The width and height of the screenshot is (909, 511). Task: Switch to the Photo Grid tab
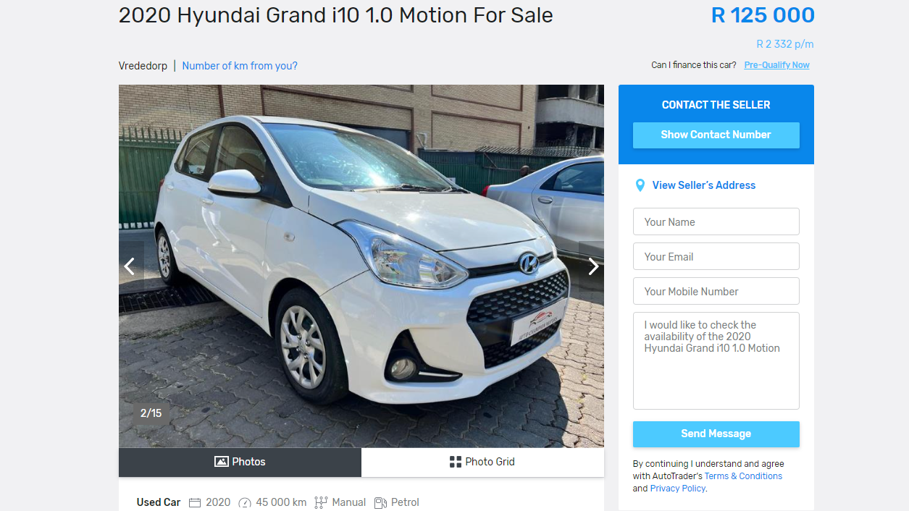click(x=482, y=462)
